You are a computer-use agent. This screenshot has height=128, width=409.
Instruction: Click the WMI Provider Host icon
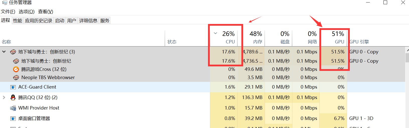point(13,108)
